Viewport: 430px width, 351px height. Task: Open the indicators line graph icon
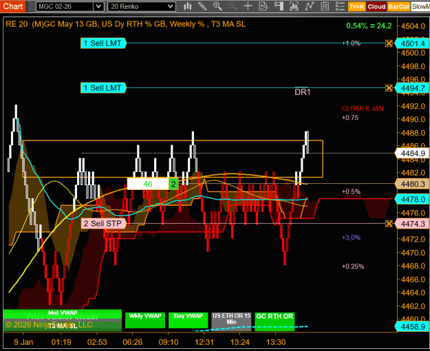310,6
